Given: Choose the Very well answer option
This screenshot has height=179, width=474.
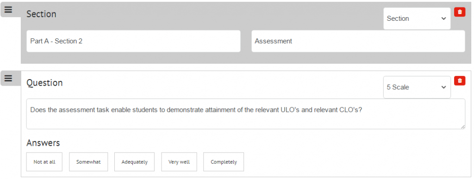Looking at the screenshot, I should [x=179, y=162].
